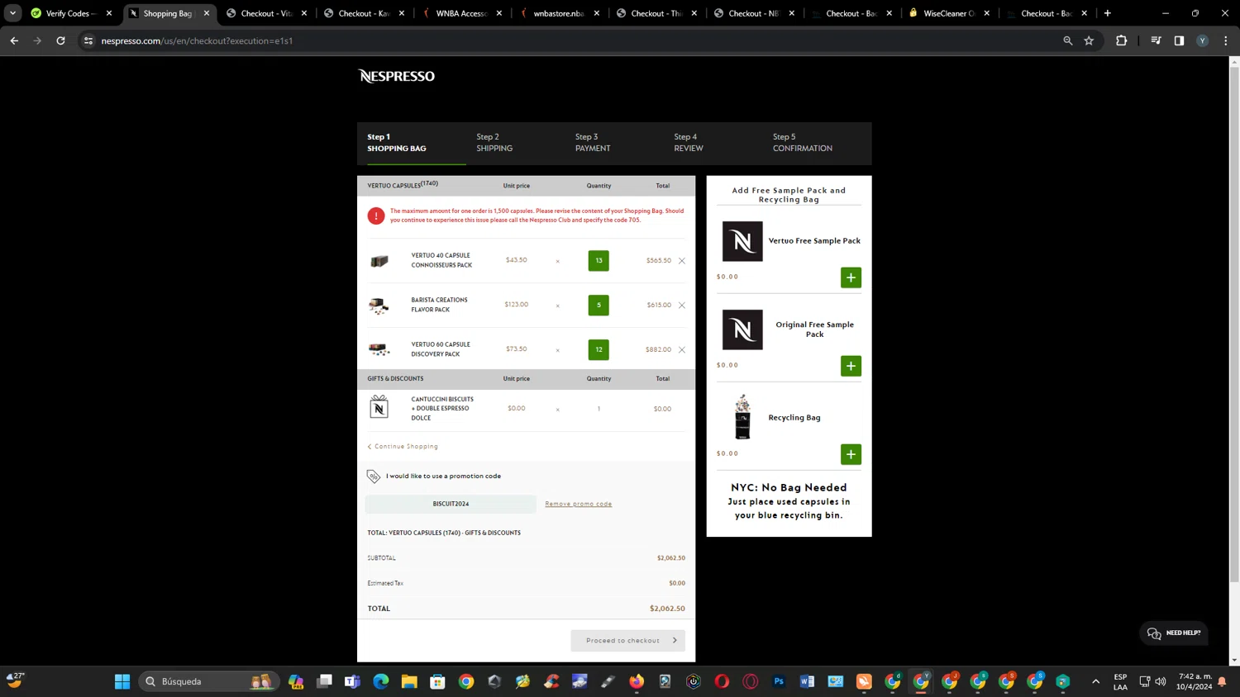
Task: Add Vertuo Free Sample Pack
Action: coord(851,277)
